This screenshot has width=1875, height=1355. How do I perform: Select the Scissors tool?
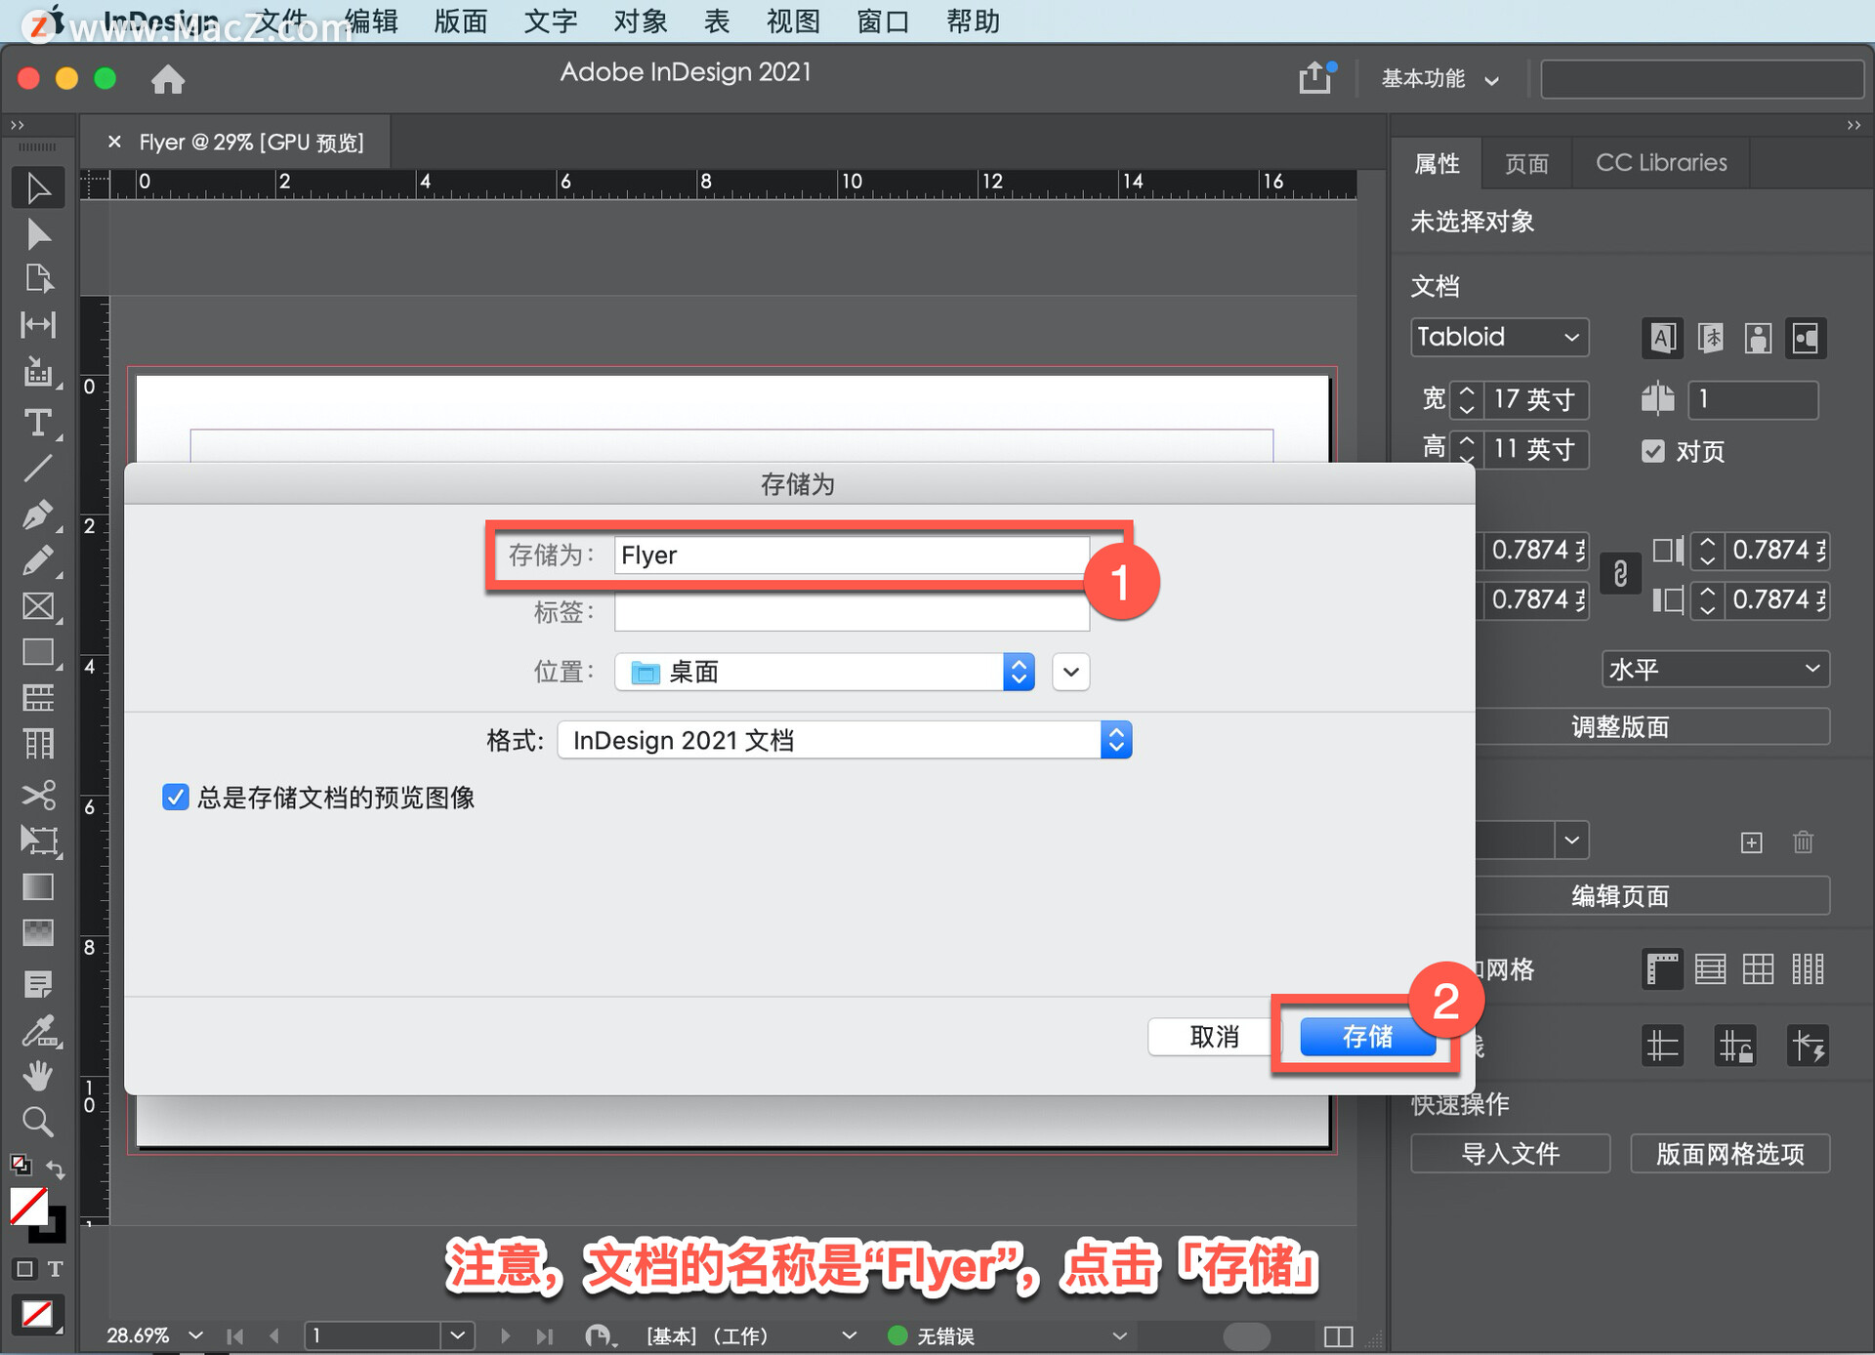(37, 795)
